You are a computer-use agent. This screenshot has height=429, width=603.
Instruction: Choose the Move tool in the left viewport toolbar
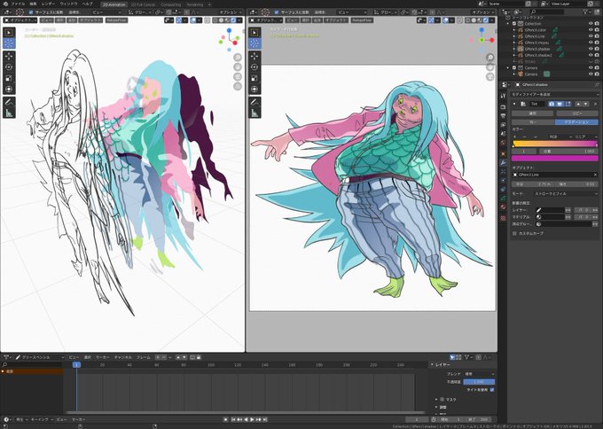pos(9,57)
